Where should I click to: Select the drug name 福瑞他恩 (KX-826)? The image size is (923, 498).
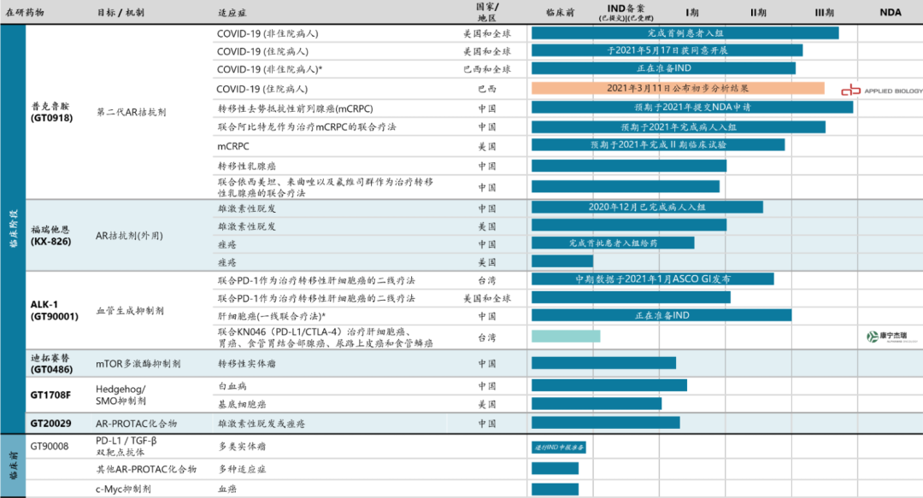point(50,236)
